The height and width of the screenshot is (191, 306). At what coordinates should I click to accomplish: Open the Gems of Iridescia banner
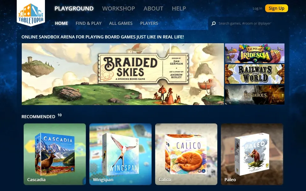pos(255,53)
